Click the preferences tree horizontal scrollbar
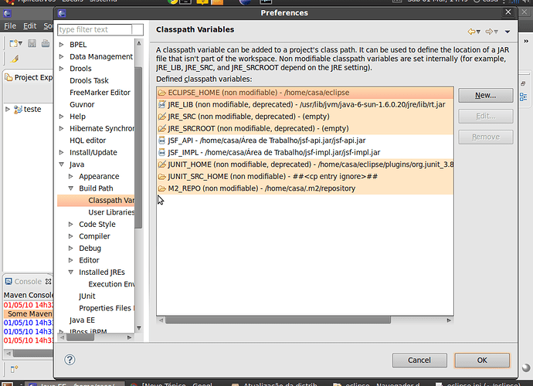Screen dimensions: 533x386 click(x=80, y=337)
